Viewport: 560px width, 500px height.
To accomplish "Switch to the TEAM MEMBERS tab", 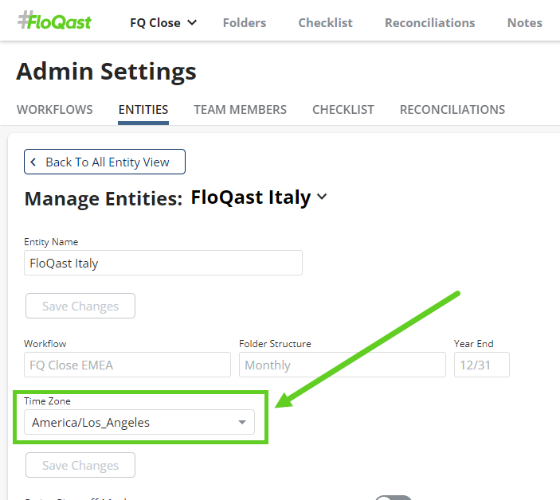I will click(x=240, y=110).
